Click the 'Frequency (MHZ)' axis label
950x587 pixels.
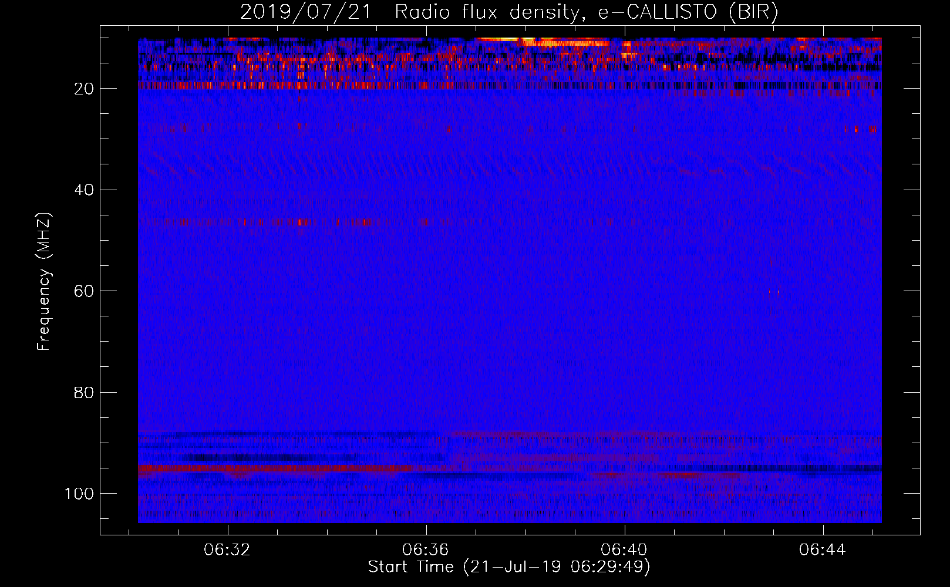(44, 282)
